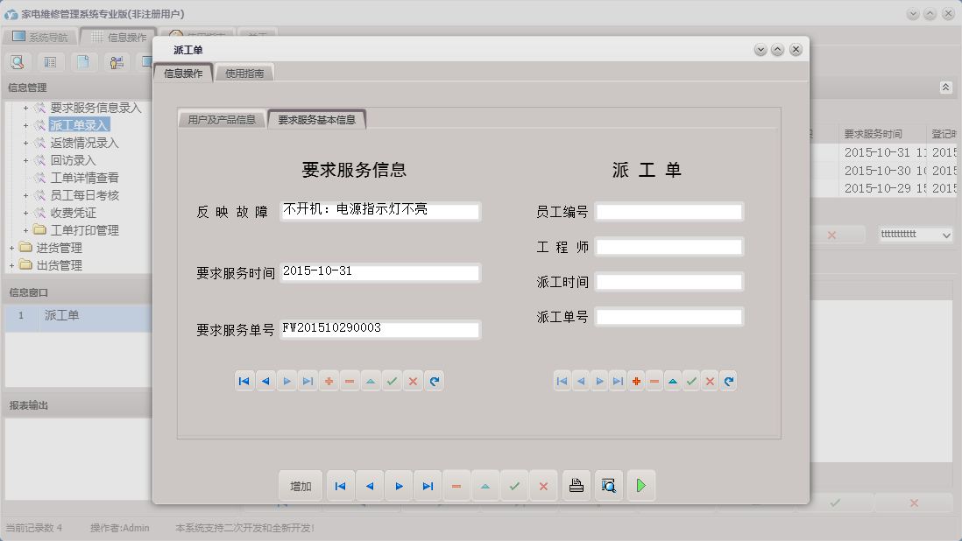Jump to last record with the end-arrow navigator icon
The height and width of the screenshot is (541, 962).
click(427, 485)
